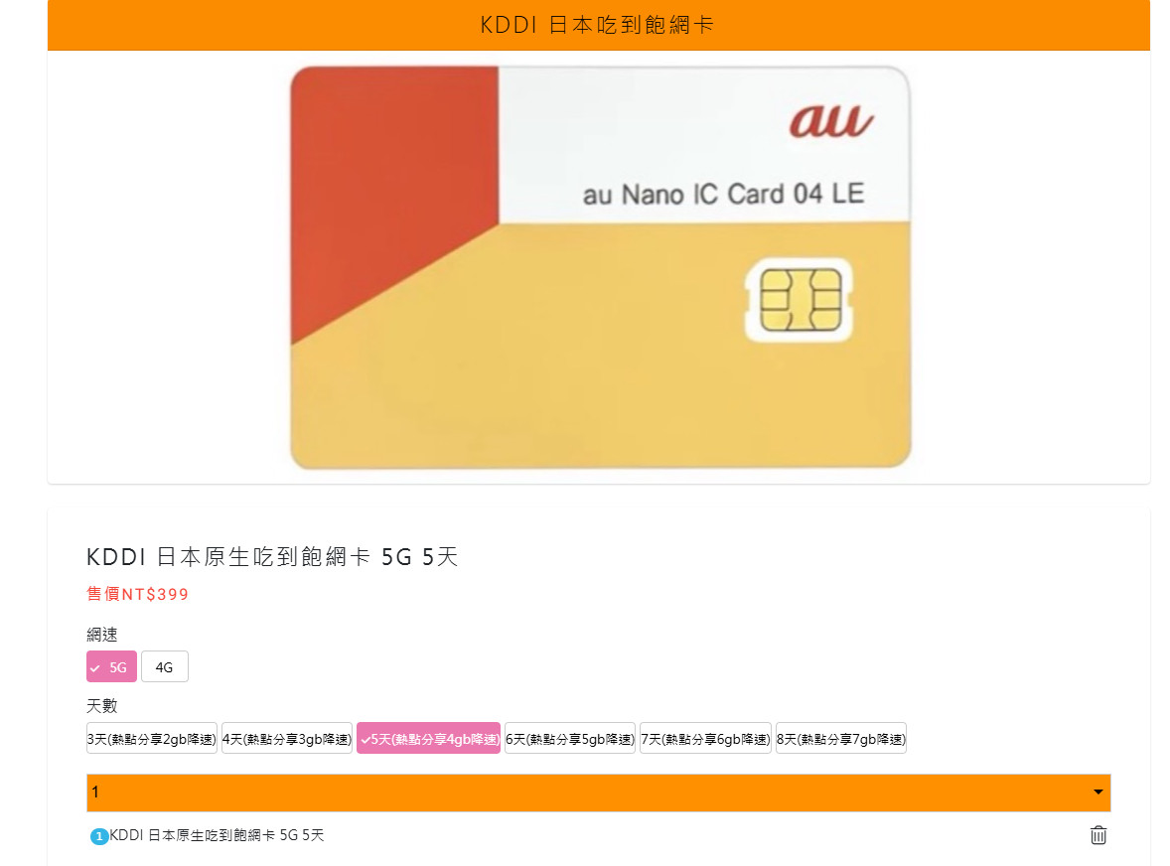Choose the 7天 hotspot 6gb plan

point(705,739)
